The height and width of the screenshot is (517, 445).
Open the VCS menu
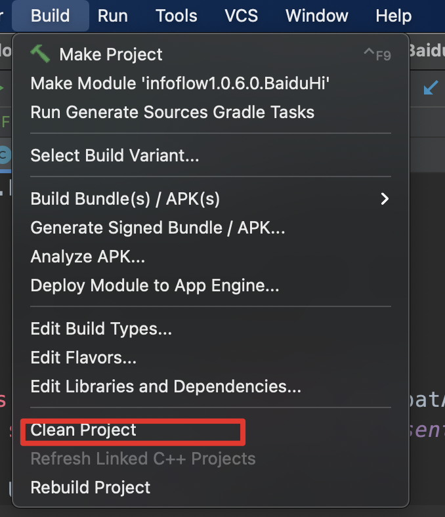[x=242, y=15]
